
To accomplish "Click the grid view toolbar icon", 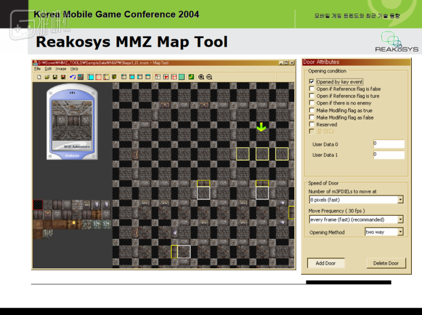I will 80,77.
